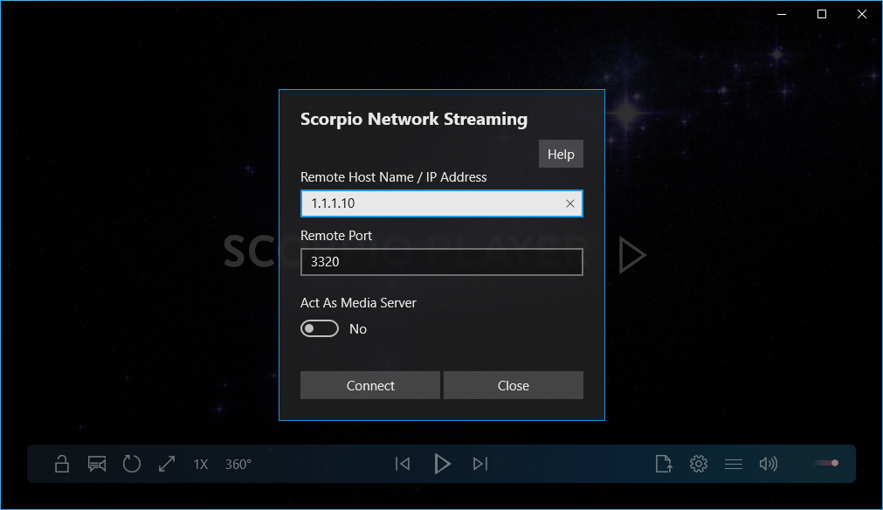The height and width of the screenshot is (510, 883).
Task: Skip to the previous track
Action: point(403,464)
